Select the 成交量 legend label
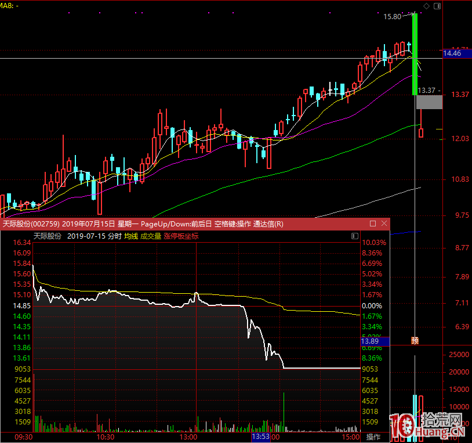 tap(151, 236)
